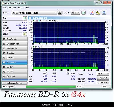Open the Verify test disc panel
This screenshot has height=107, width=114.
[15, 48]
